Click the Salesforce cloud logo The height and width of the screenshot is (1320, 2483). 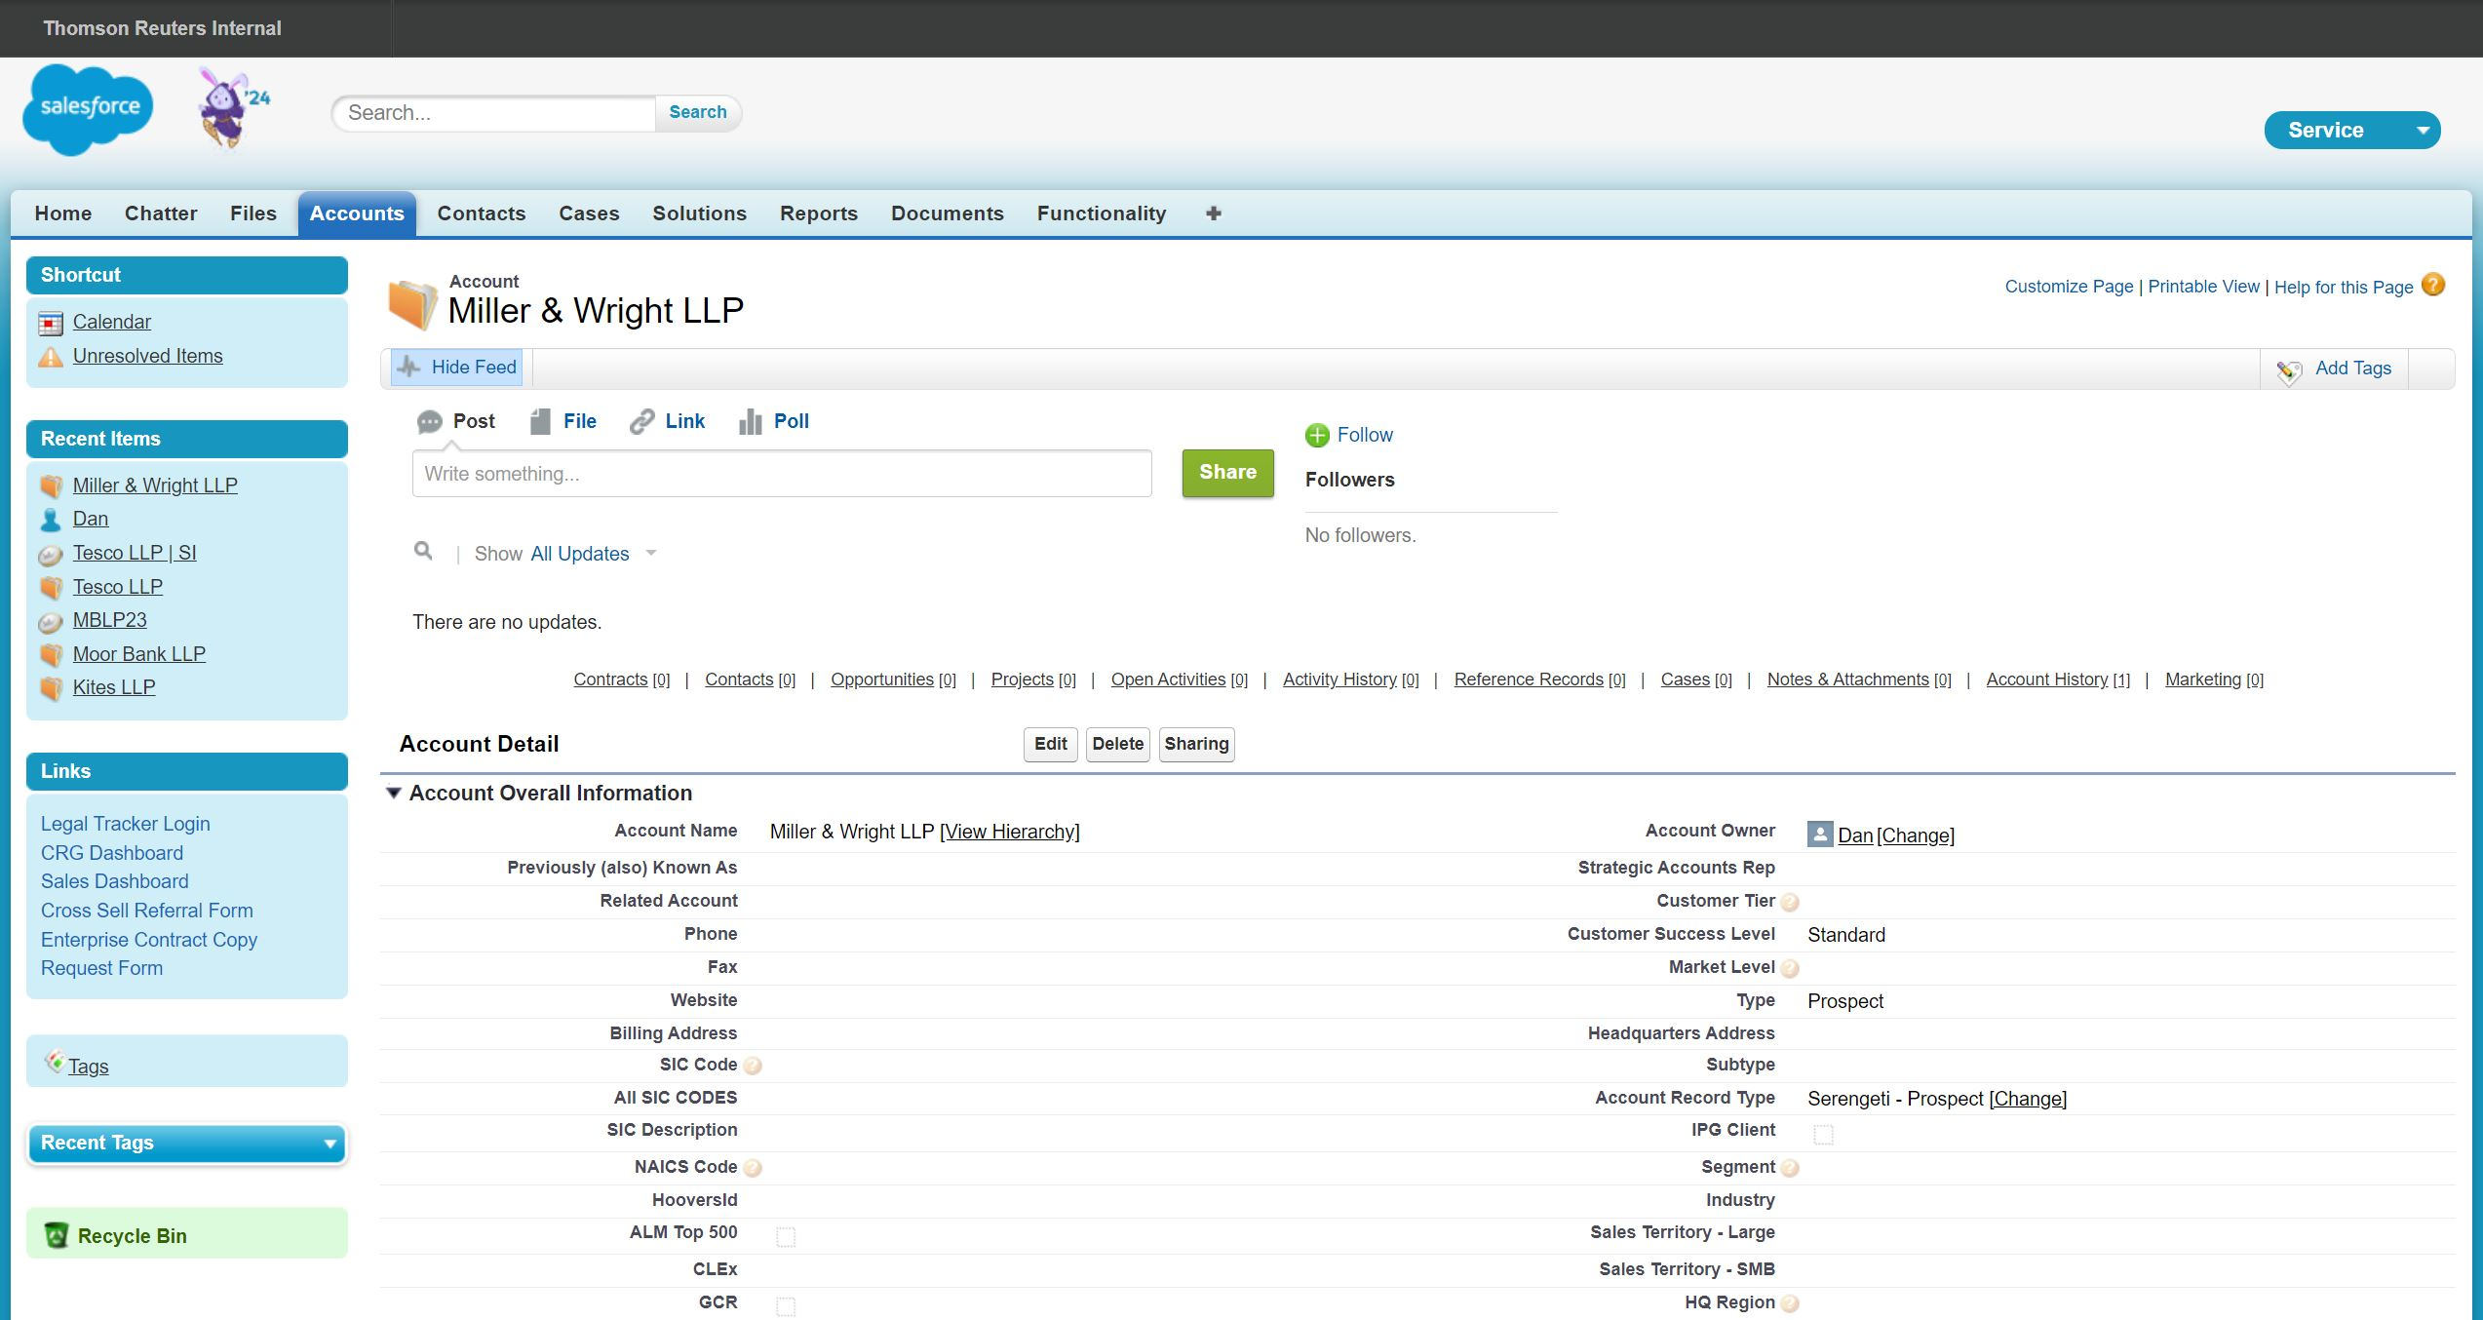coord(88,109)
